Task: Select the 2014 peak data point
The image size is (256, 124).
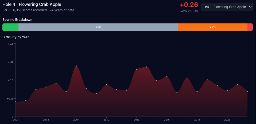Action: [x=147, y=67]
